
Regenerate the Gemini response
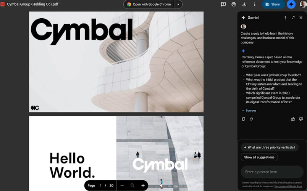(x=251, y=119)
